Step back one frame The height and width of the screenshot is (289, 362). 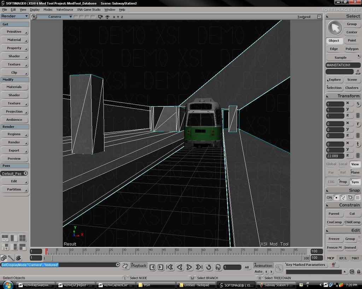(152, 267)
